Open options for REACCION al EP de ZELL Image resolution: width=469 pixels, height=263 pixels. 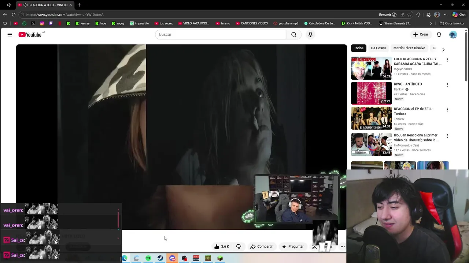point(447,110)
